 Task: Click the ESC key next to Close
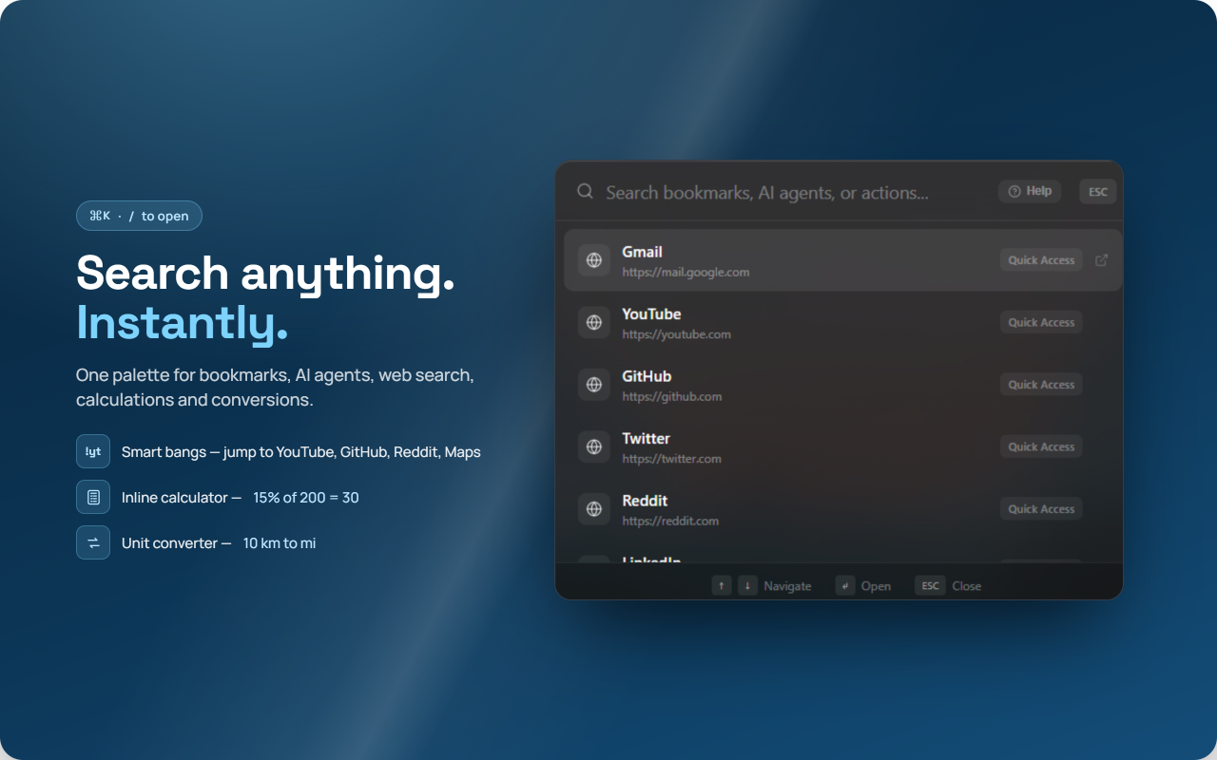tap(931, 585)
